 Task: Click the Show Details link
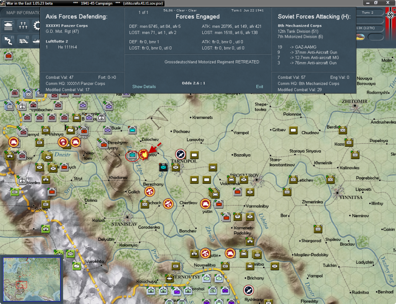[x=144, y=87]
